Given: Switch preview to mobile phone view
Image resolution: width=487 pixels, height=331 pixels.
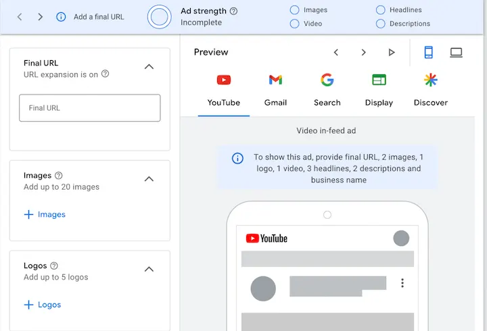Looking at the screenshot, I should pyautogui.click(x=428, y=52).
